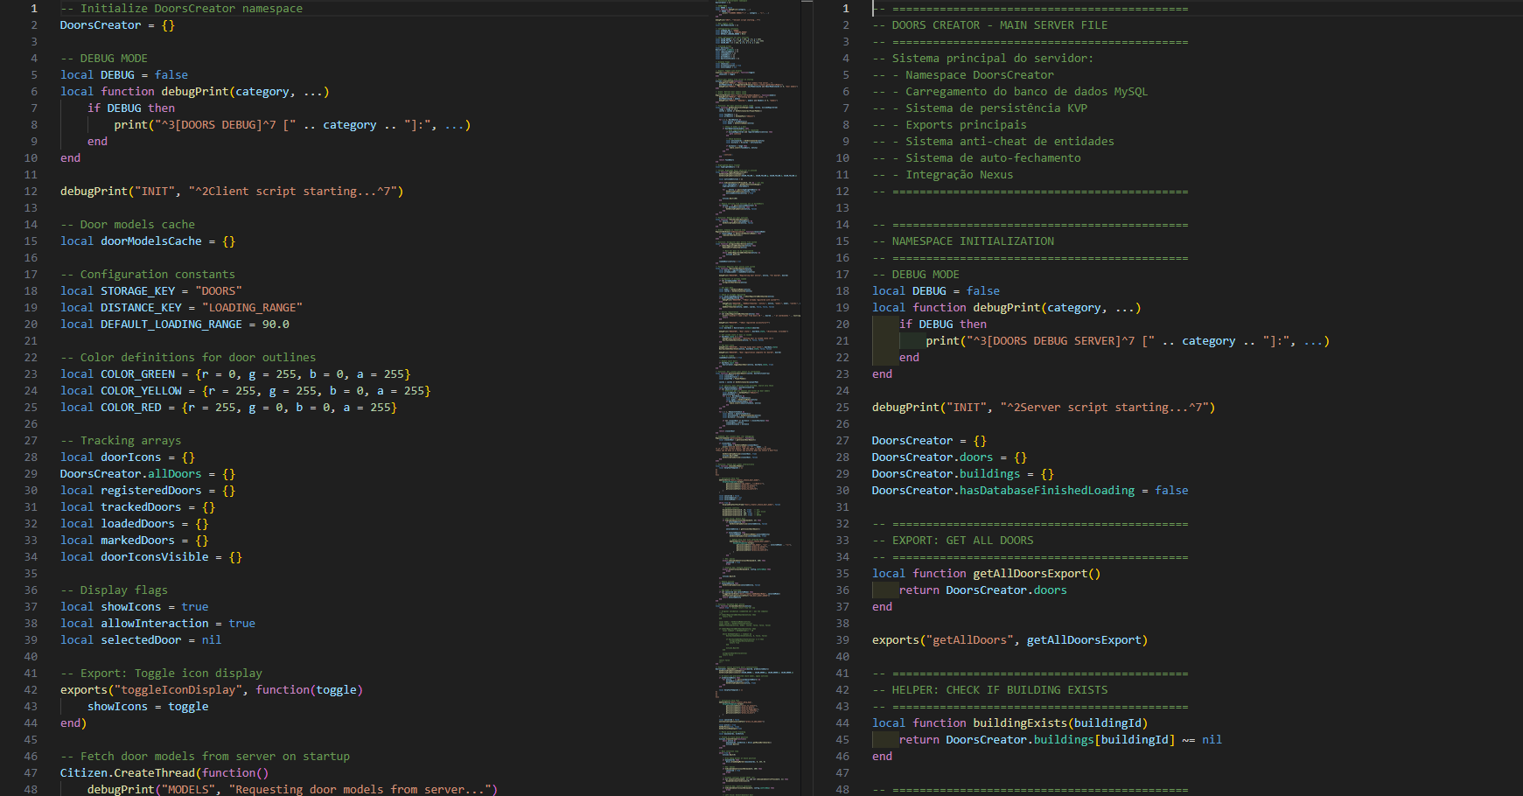Click 'Requesting door models from server' debugPrint line
Screen dimensions: 1523x796
click(292, 789)
